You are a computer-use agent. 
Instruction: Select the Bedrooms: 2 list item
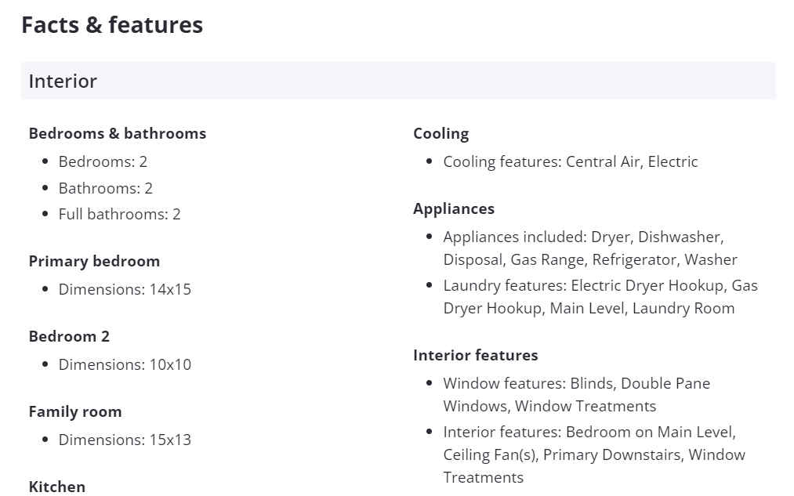103,162
